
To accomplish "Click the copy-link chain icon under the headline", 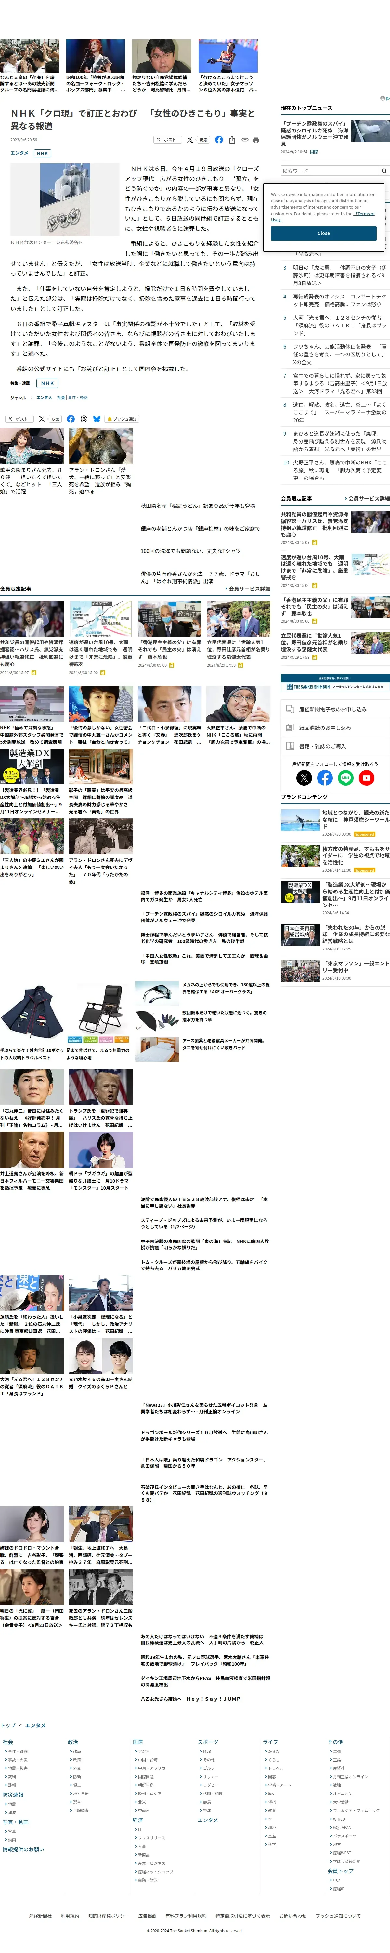I will [245, 140].
